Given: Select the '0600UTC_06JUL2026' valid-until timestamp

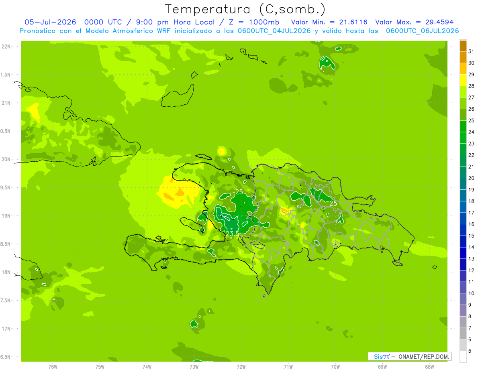Looking at the screenshot, I should click(422, 31).
